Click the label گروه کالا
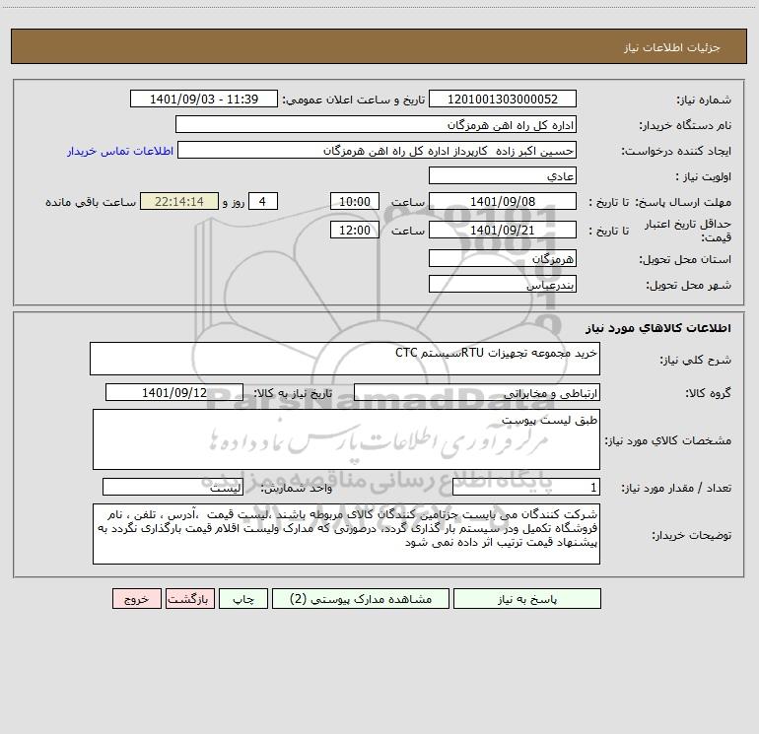759x734 pixels. [708, 393]
